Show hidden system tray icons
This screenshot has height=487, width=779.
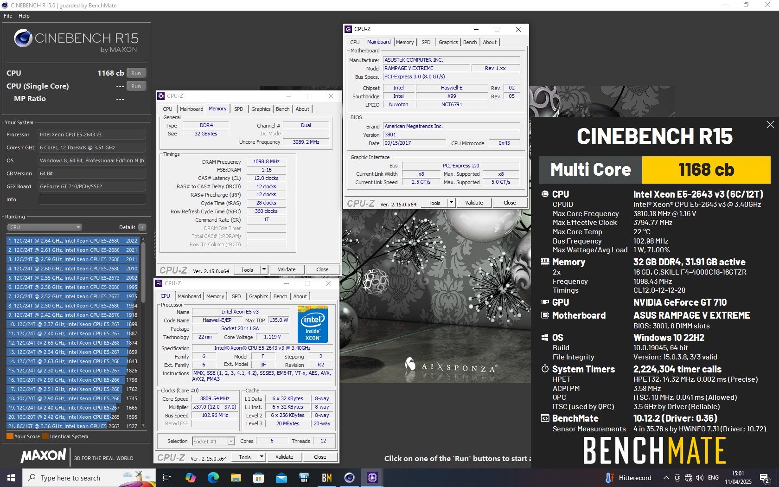[666, 478]
